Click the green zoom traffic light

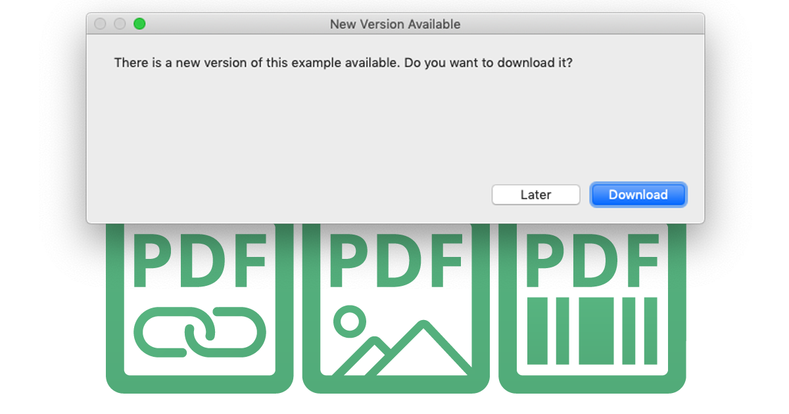tap(139, 24)
